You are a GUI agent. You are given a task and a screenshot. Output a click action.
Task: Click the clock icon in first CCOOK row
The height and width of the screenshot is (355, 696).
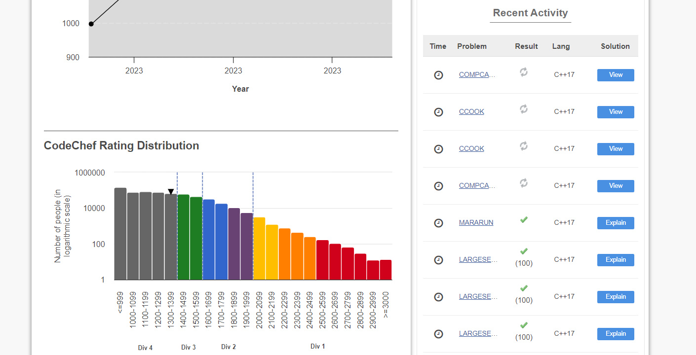pyautogui.click(x=438, y=112)
